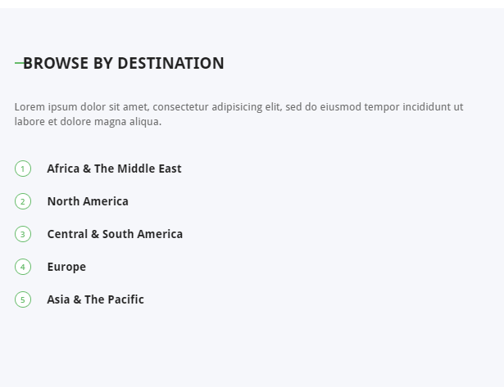Select the circled number 4 icon

tap(23, 267)
